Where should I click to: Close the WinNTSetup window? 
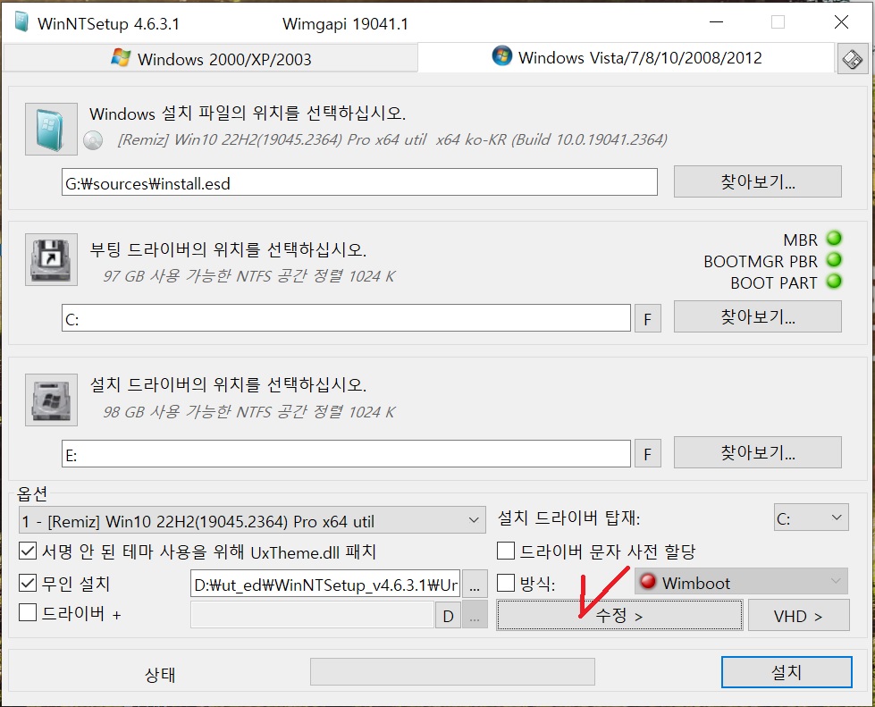[841, 22]
